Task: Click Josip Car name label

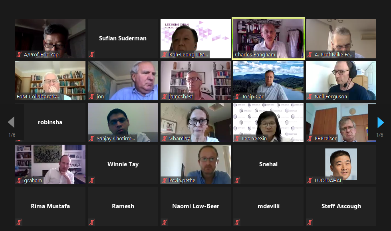Action: (x=252, y=97)
